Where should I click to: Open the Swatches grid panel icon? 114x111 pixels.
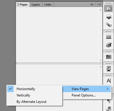[108, 57]
